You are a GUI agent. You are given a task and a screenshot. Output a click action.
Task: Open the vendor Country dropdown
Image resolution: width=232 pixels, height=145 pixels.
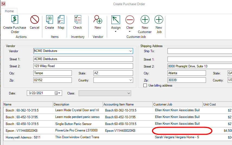(131, 80)
